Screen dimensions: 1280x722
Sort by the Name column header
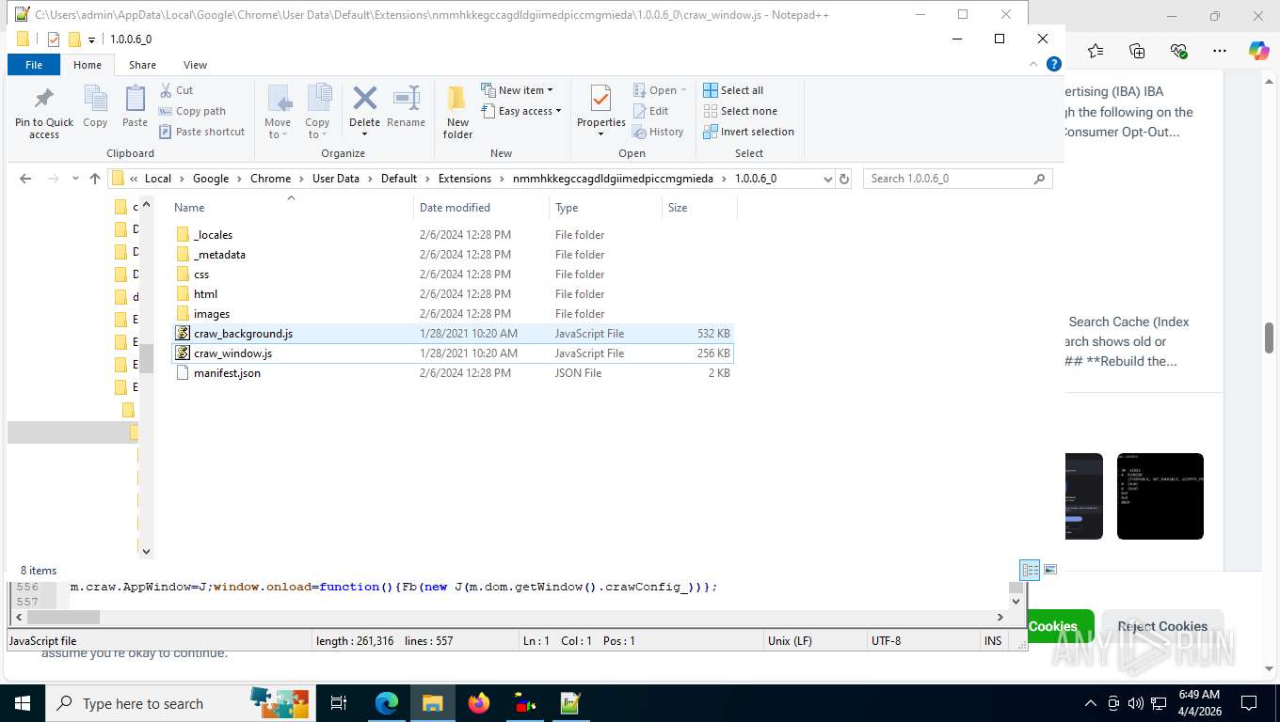coord(292,208)
